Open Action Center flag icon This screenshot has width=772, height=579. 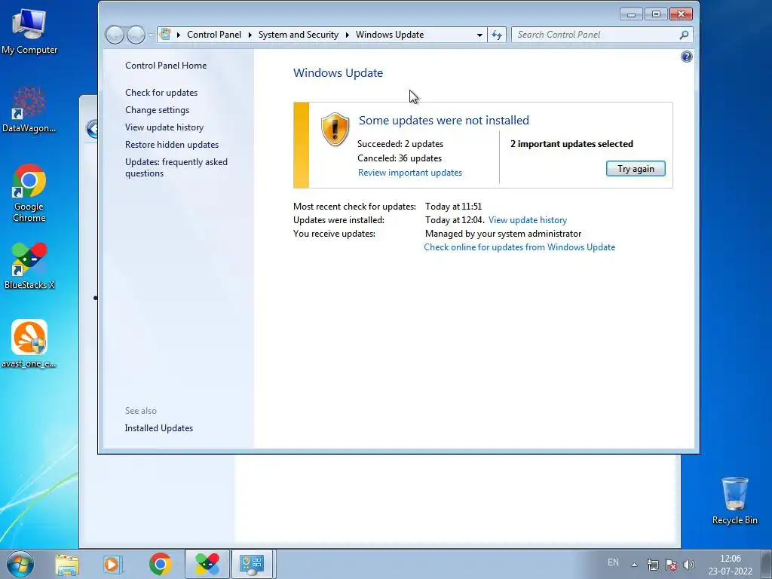pos(670,565)
